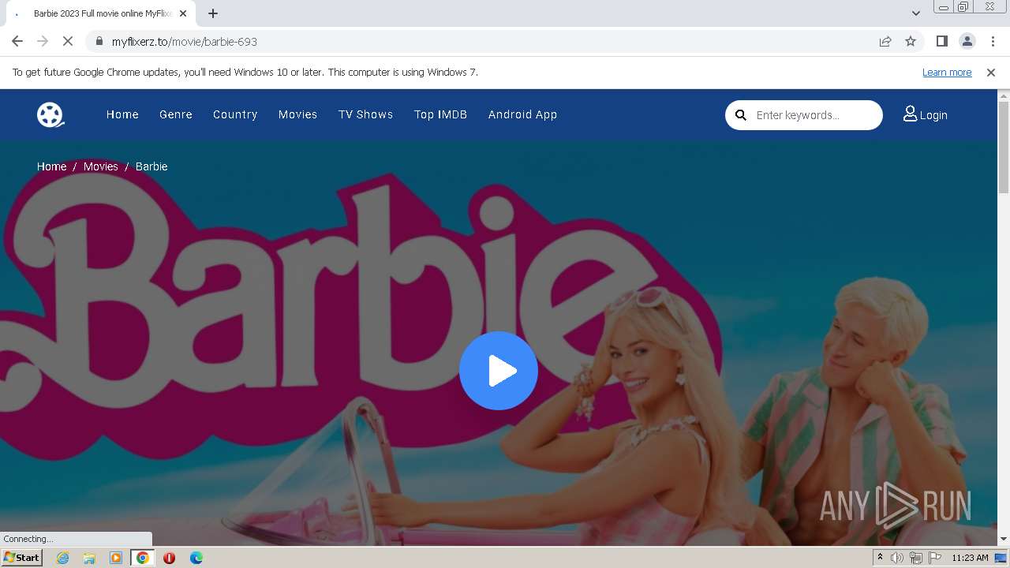
Task: View site information padlock icon
Action: click(99, 41)
